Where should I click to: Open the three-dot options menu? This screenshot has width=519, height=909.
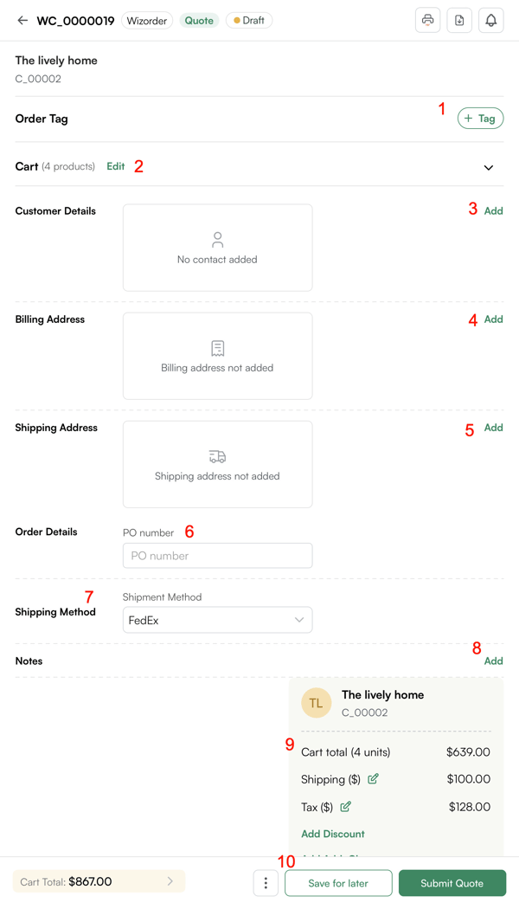pyautogui.click(x=266, y=881)
